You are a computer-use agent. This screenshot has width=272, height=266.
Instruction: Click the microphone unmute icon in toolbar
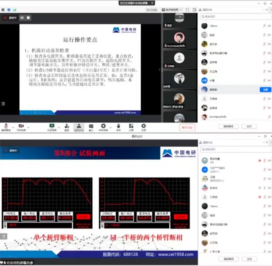tap(6, 126)
